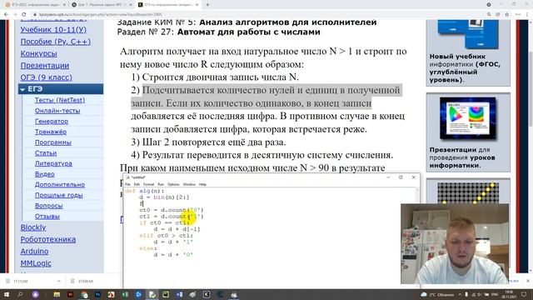Open the Робототехника sidebar link
Screen dimensions: 533x300
point(48,239)
